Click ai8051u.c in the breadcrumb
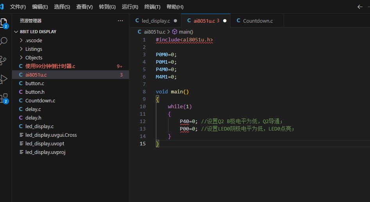 [155, 32]
